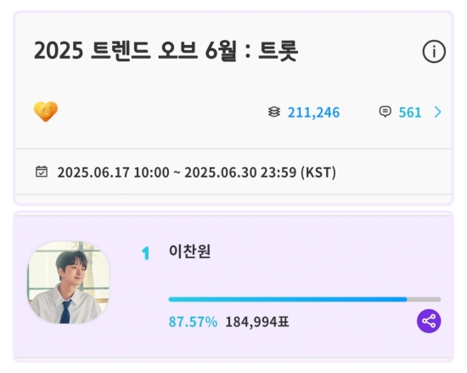
Task: Open the info icon beside the title
Action: [434, 52]
